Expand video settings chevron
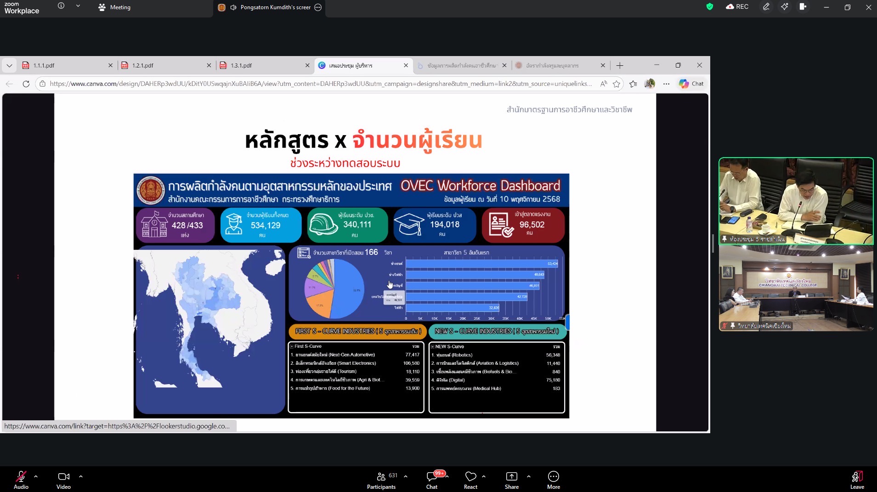Screen dimensions: 877x492 81,476
